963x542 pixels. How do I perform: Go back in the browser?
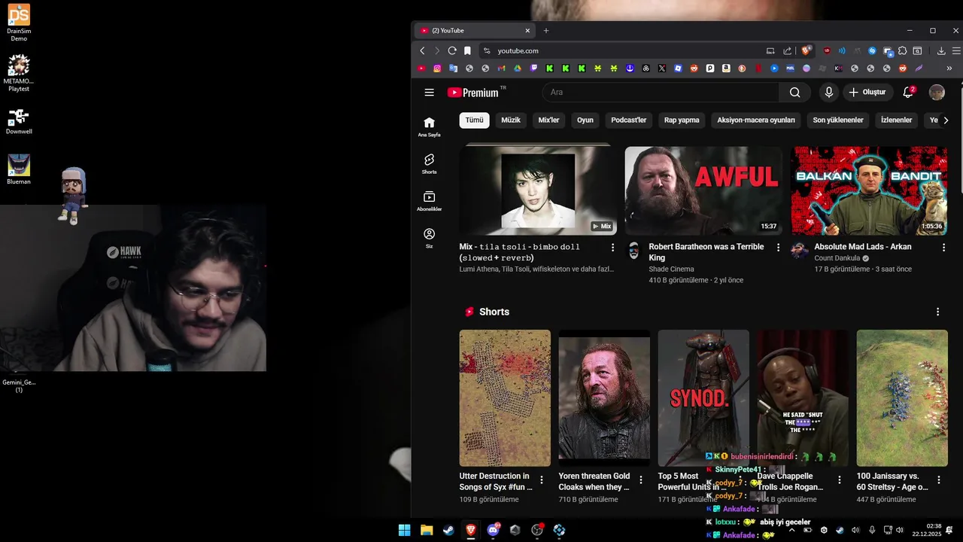pos(422,50)
